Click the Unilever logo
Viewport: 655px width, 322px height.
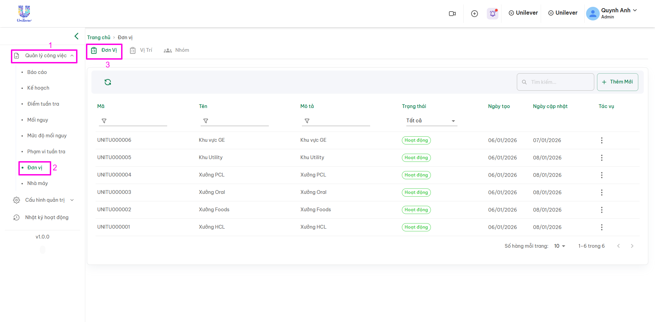pyautogui.click(x=24, y=14)
